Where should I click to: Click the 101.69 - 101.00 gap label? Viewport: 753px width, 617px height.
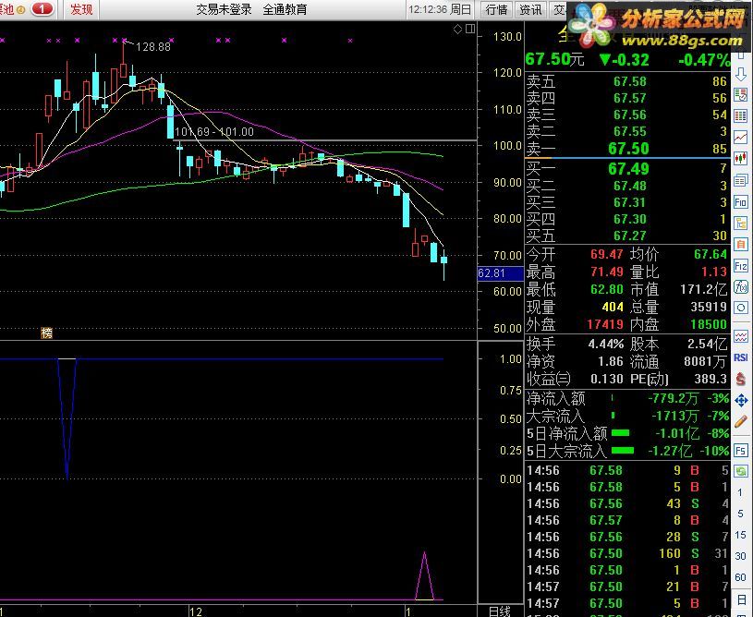coord(214,131)
